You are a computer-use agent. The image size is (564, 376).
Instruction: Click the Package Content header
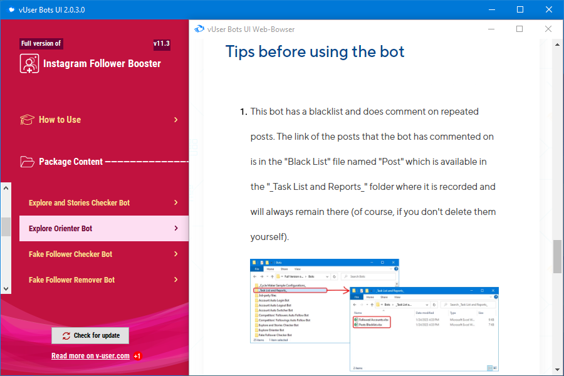click(x=71, y=162)
